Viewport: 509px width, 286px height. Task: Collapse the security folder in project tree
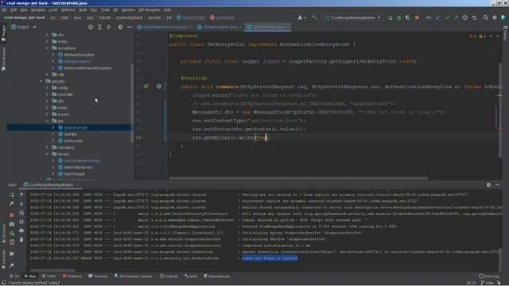(x=41, y=81)
